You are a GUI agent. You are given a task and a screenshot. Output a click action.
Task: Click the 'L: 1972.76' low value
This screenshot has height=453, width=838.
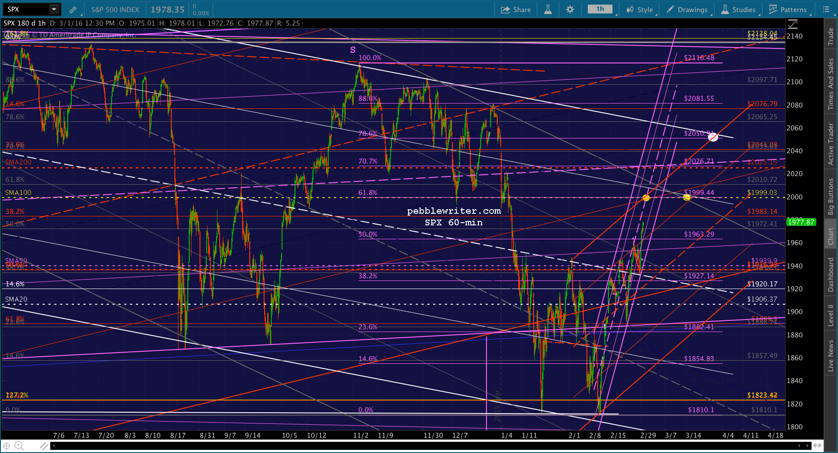pos(216,23)
